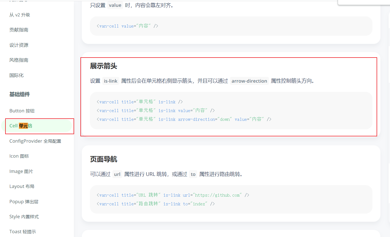Screen dimensions: 390x237
Task: Select Style 内置样式 in the sidebar
Action: tap(24, 217)
